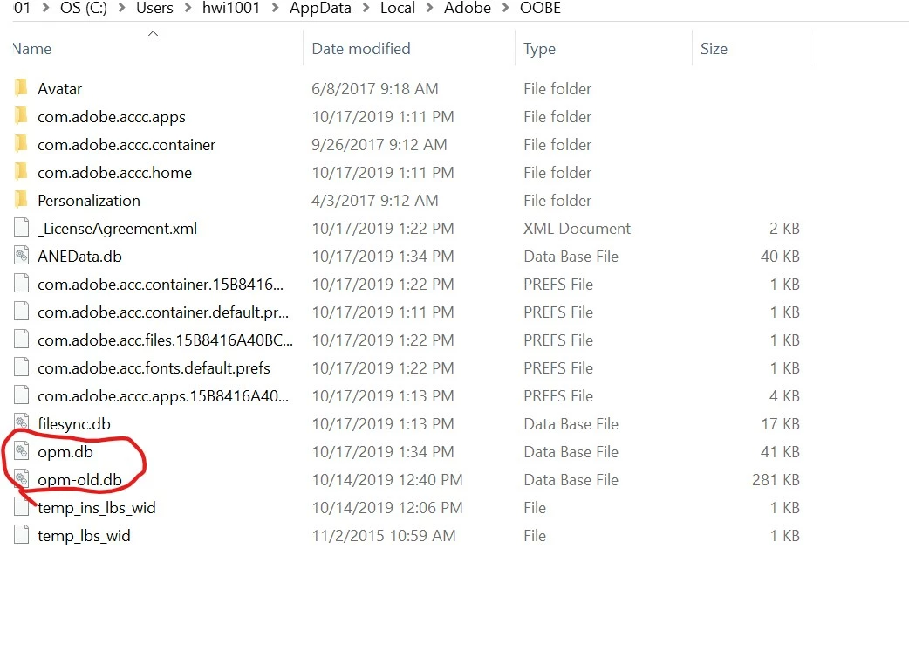Screen dimensions: 909x645
Task: Click icon of com.adobe.acc.fonts.default.prefs
Action: tap(22, 367)
